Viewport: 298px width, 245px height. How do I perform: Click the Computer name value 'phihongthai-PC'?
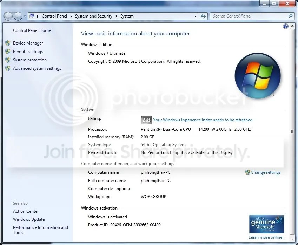[155, 172]
